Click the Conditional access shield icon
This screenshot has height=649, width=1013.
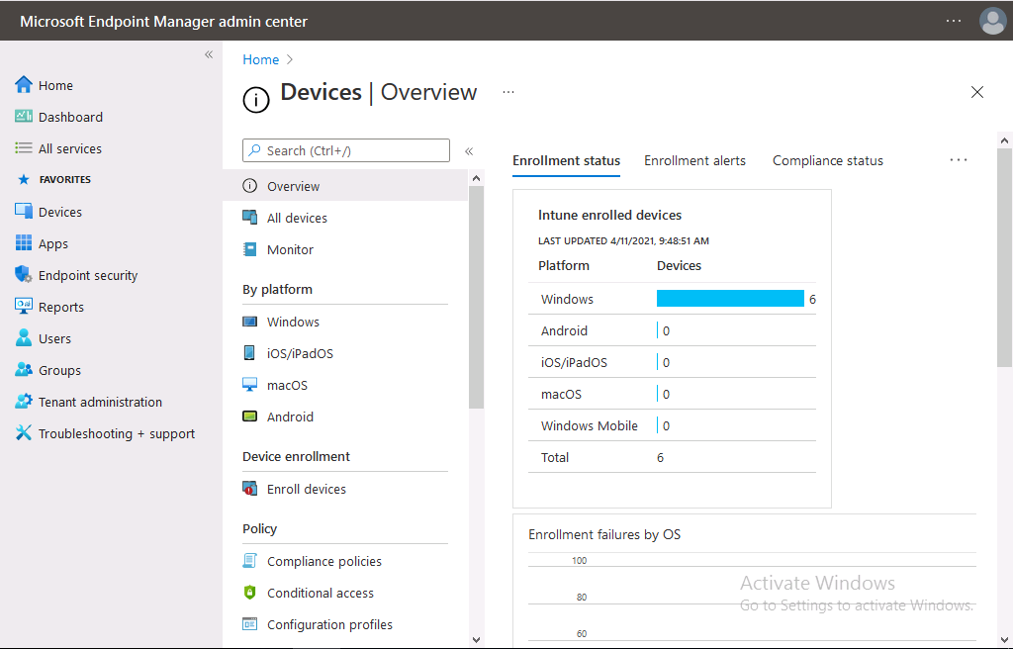pyautogui.click(x=249, y=593)
